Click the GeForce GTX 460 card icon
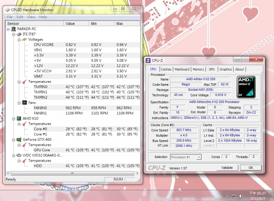Image resolution: width=274 pixels, height=201 pixels. coord(19,140)
